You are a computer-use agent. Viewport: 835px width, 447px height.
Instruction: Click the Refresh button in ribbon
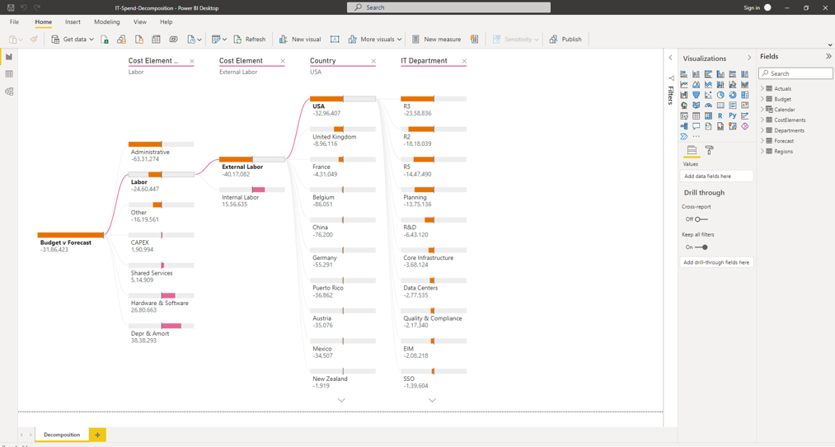click(250, 40)
